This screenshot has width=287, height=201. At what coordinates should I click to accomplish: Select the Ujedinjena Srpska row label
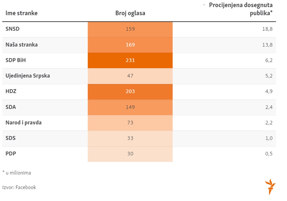point(28,76)
